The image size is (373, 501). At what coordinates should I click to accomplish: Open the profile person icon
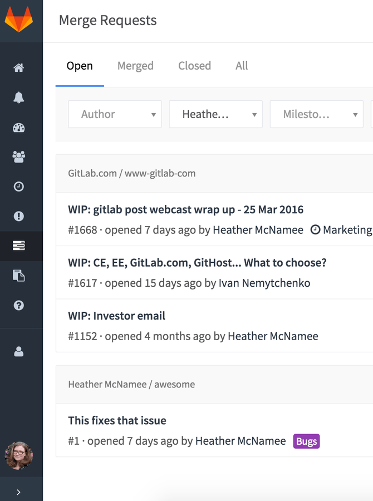pyautogui.click(x=18, y=351)
